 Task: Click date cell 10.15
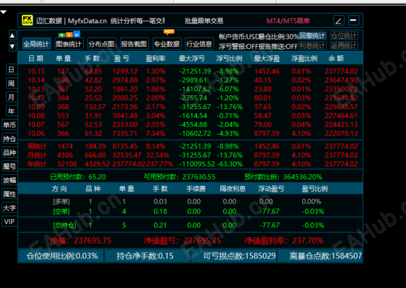pos(36,71)
